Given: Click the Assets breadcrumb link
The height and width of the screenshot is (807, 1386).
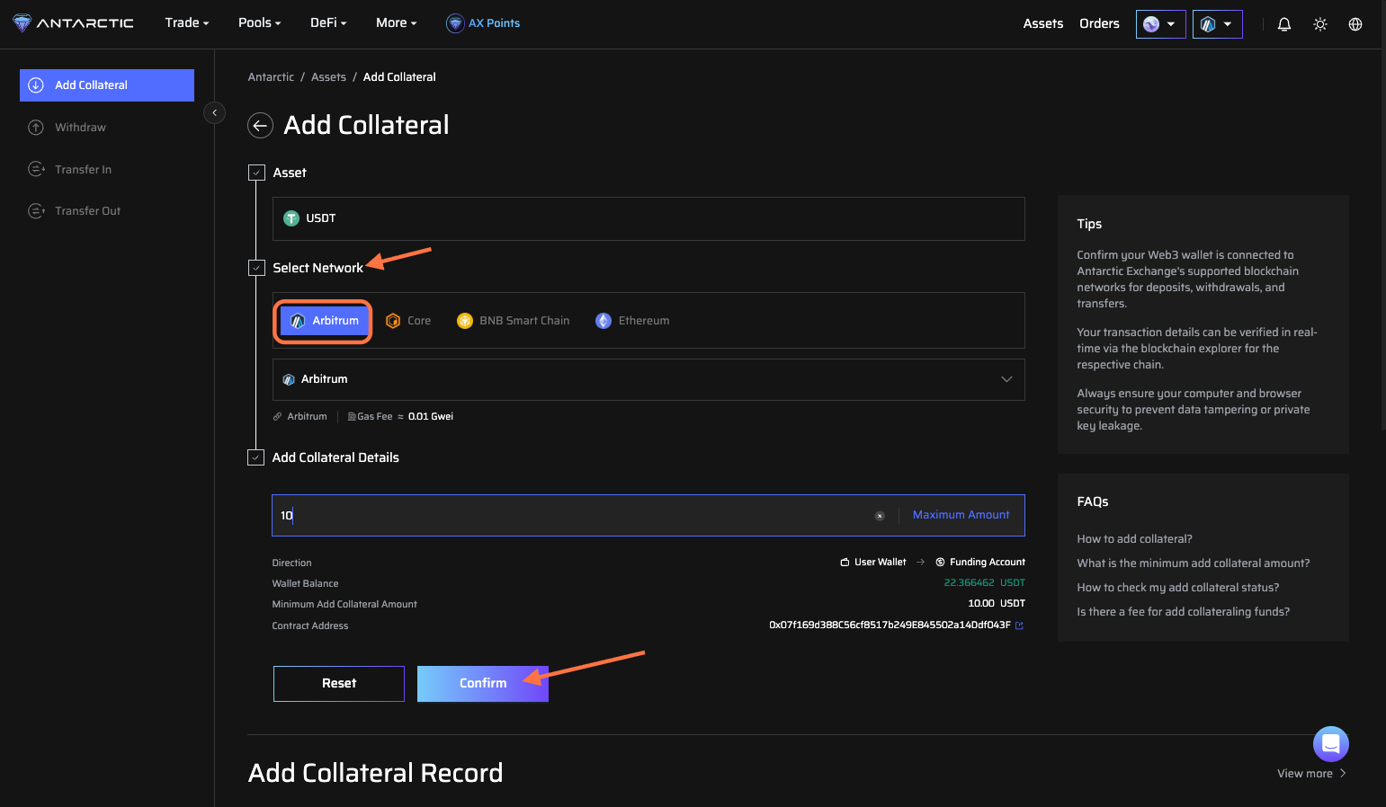Looking at the screenshot, I should point(328,77).
